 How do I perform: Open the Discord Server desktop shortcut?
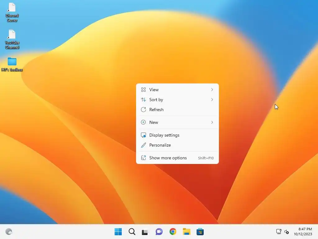tap(12, 12)
